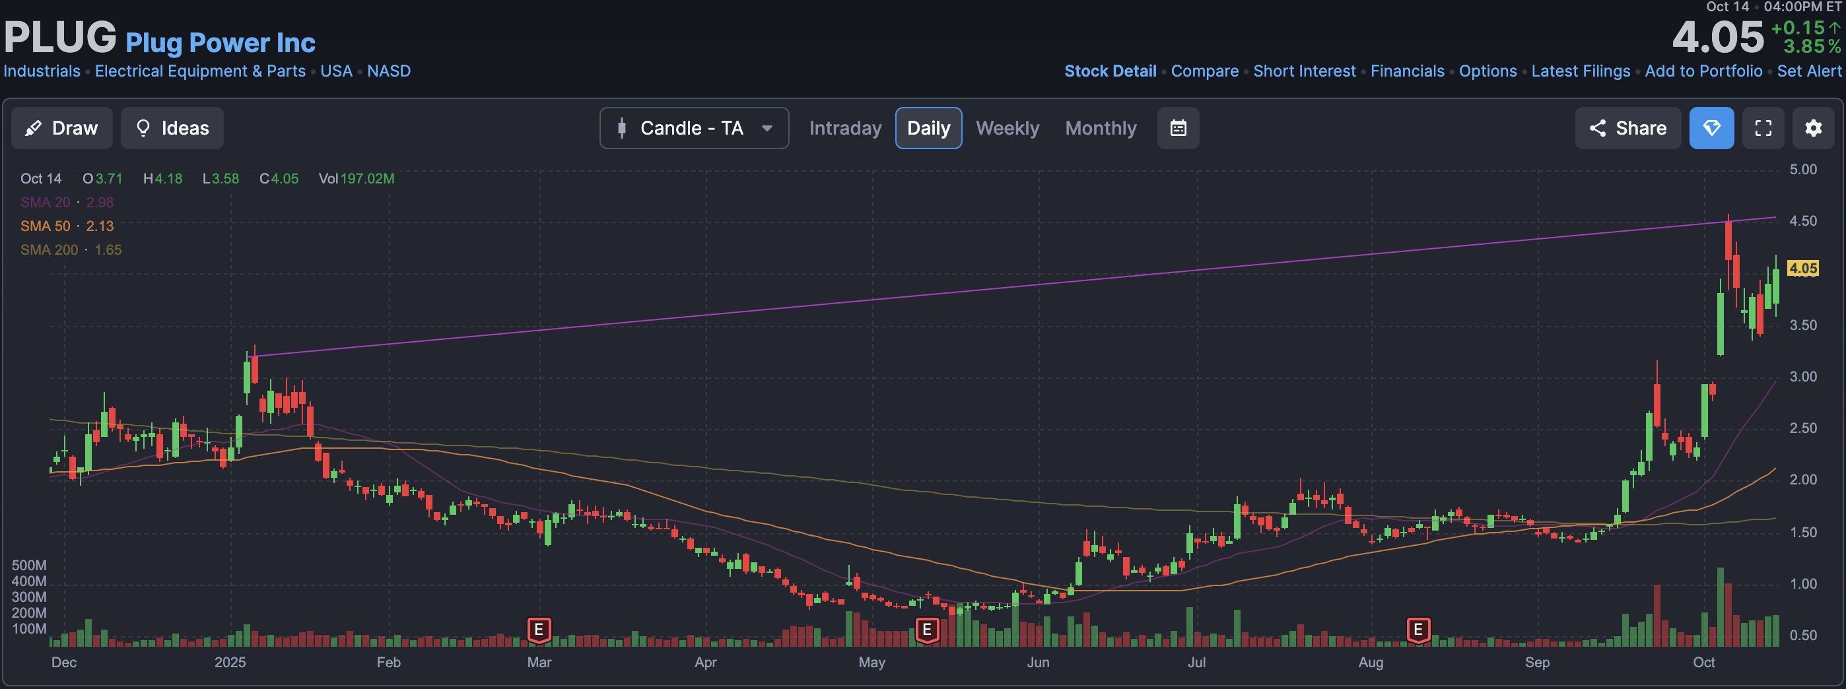Screen dimensions: 1846x689
Task: Open Financials link
Action: click(x=1408, y=71)
